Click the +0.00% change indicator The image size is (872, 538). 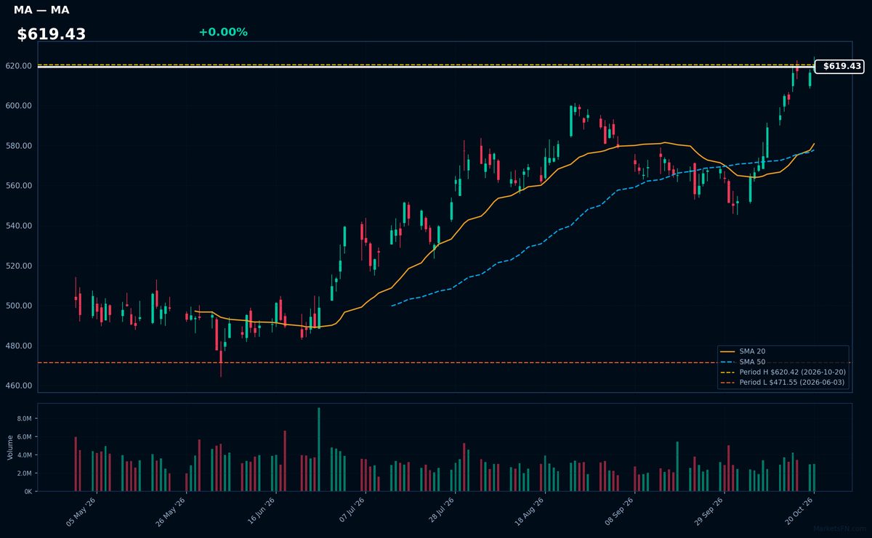(223, 32)
